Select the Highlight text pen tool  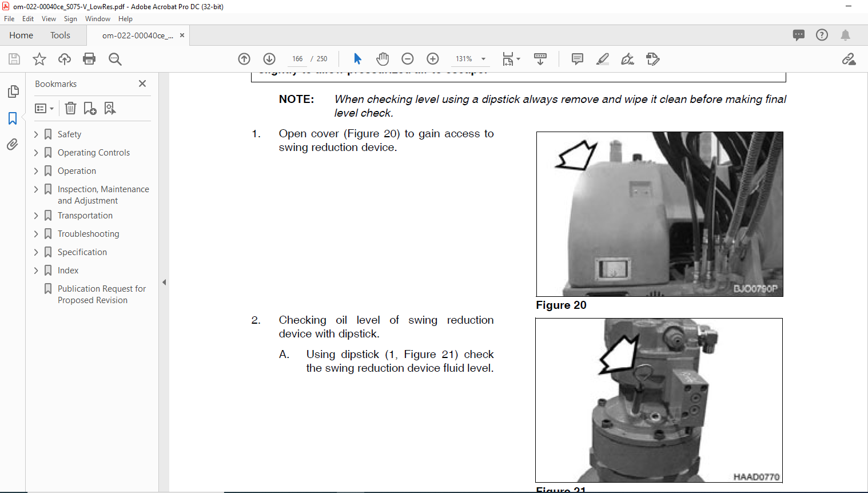(603, 59)
